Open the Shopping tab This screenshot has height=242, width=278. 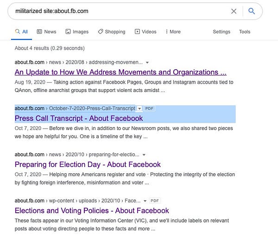[112, 32]
